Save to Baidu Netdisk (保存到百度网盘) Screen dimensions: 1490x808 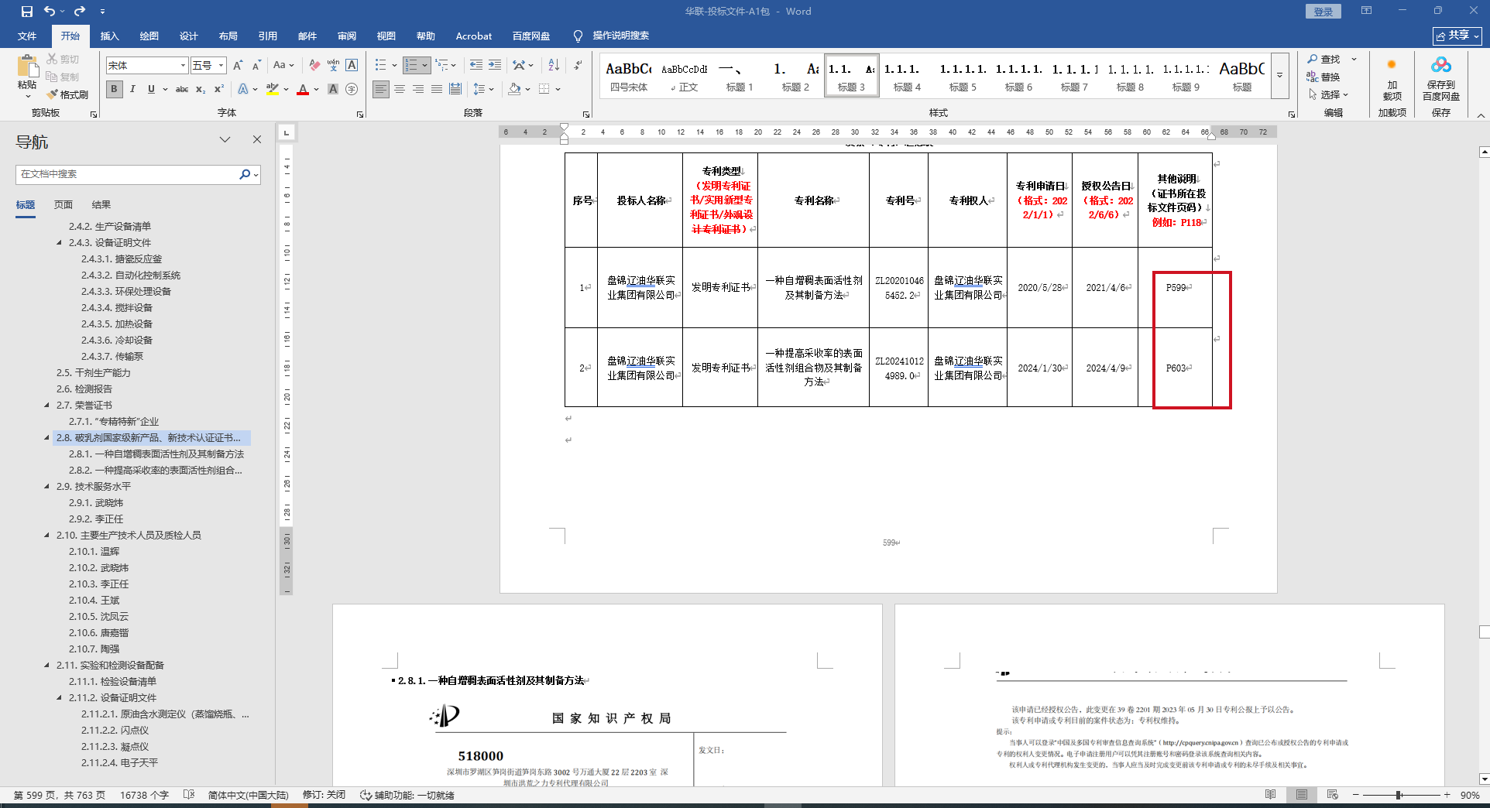pos(1440,79)
